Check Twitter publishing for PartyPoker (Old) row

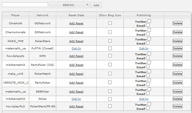(149, 63)
